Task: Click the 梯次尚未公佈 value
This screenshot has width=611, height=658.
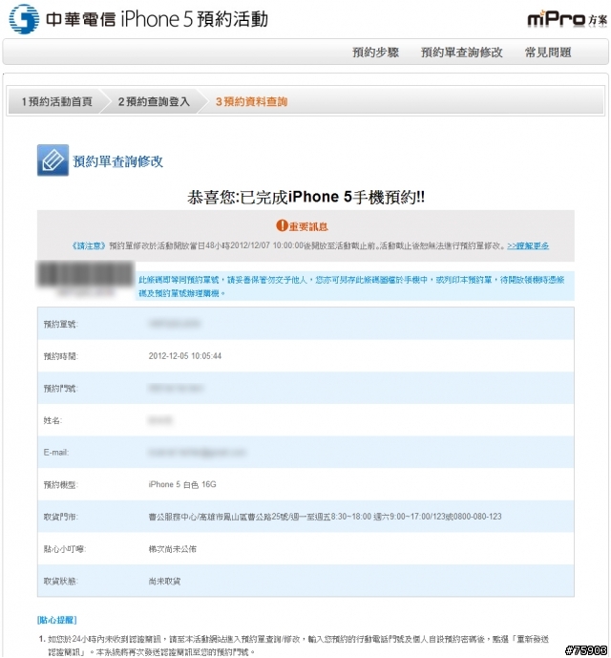Action: click(173, 549)
